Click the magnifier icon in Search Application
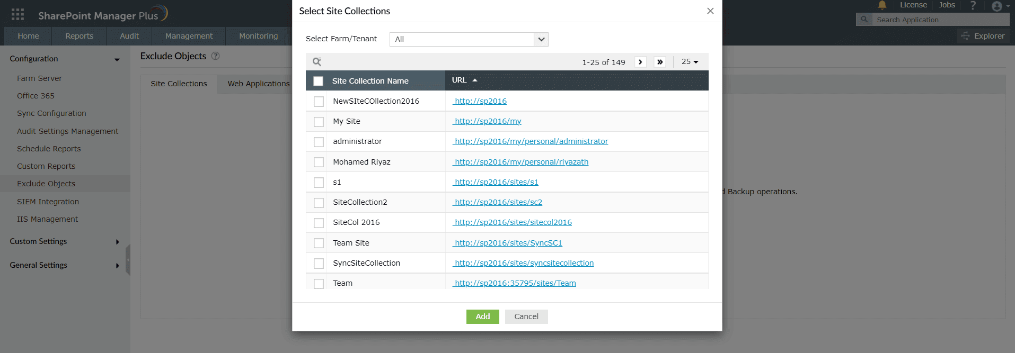The width and height of the screenshot is (1015, 353). (864, 20)
